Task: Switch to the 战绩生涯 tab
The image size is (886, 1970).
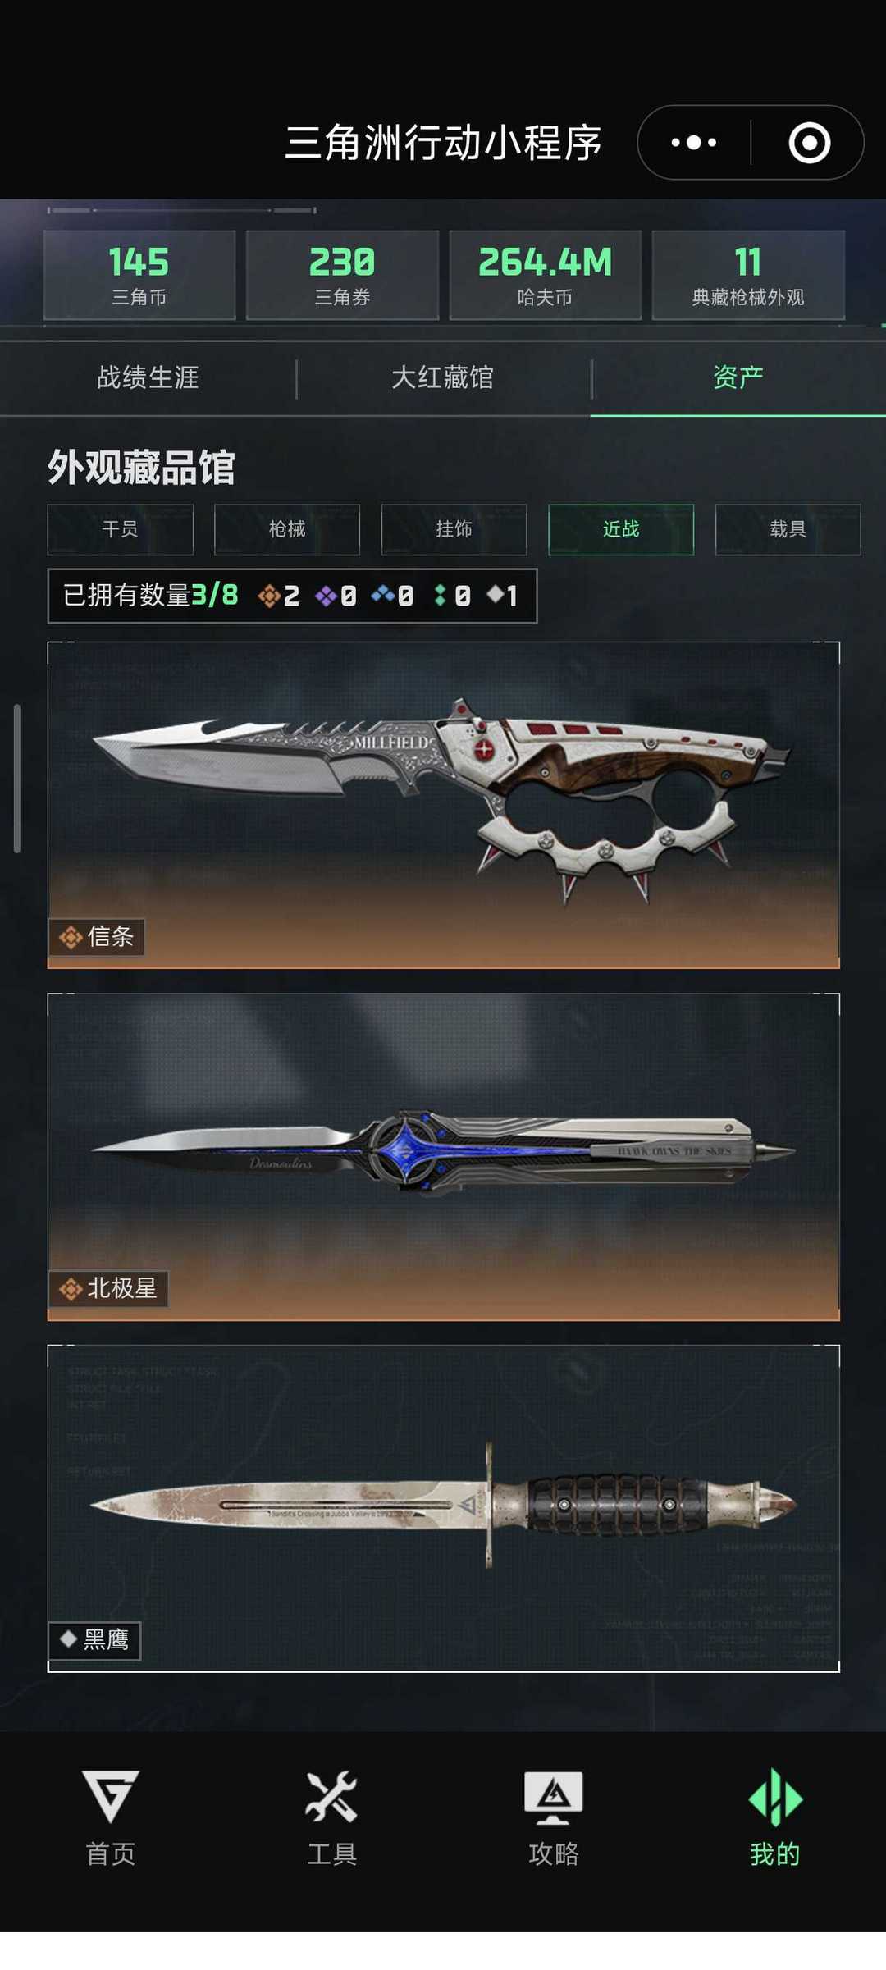Action: click(x=148, y=377)
